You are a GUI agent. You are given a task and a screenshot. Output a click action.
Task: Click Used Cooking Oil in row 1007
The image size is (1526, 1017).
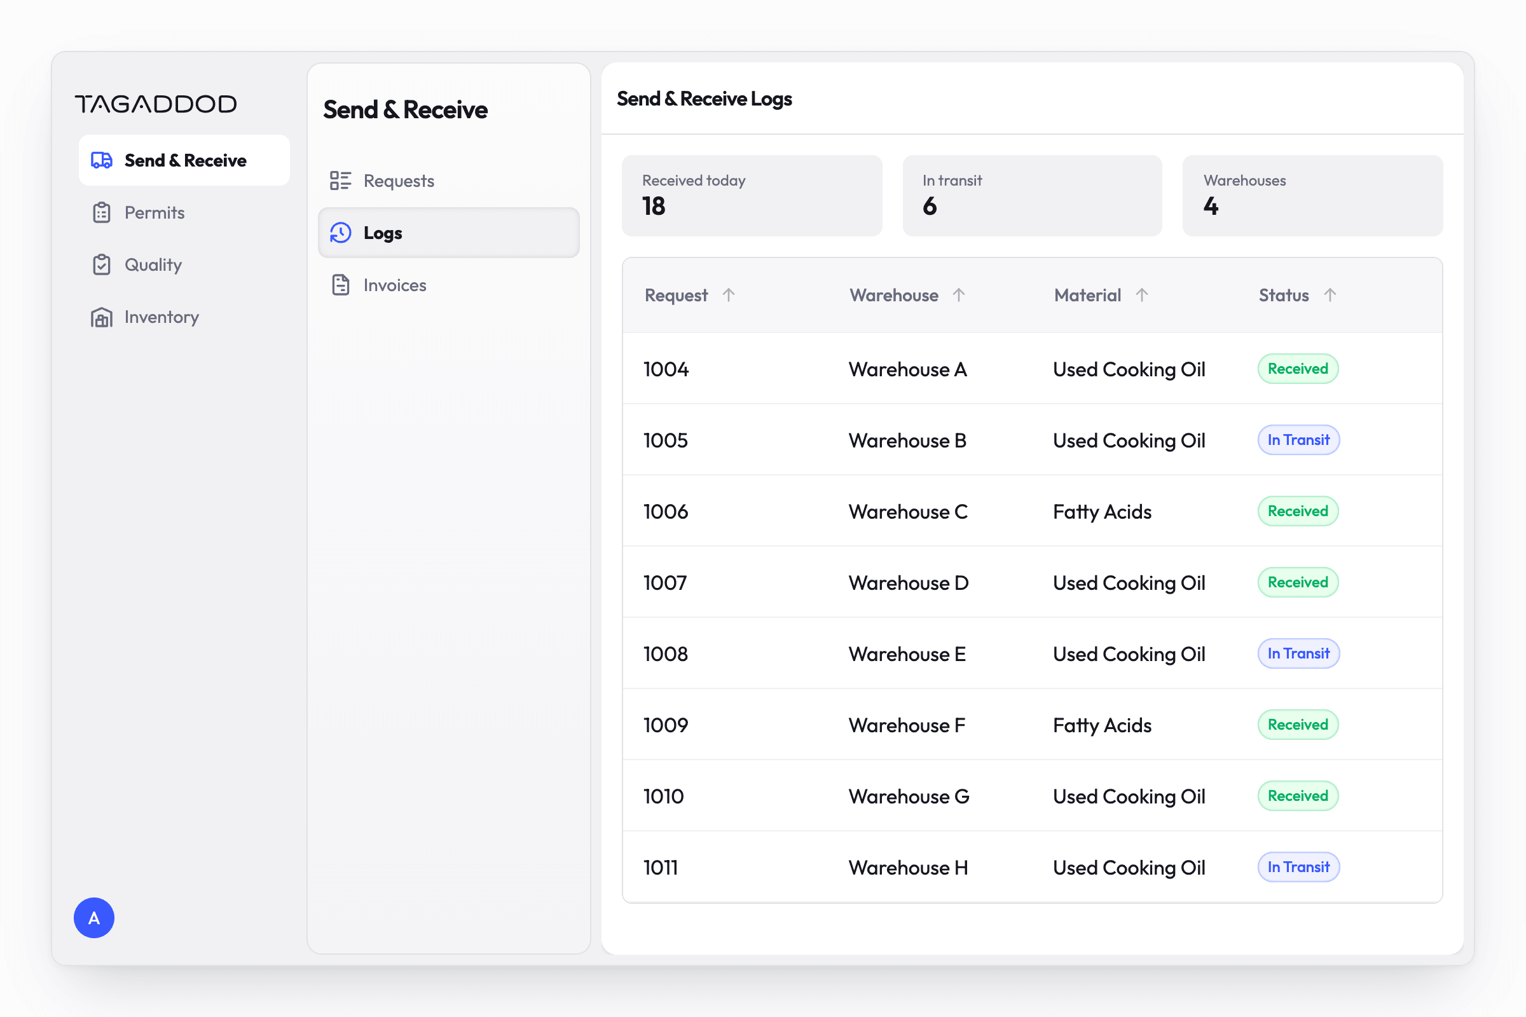pyautogui.click(x=1129, y=583)
